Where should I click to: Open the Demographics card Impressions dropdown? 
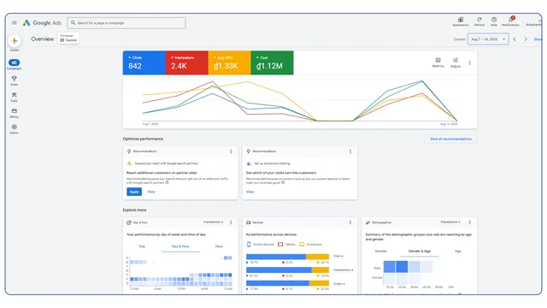pyautogui.click(x=450, y=222)
